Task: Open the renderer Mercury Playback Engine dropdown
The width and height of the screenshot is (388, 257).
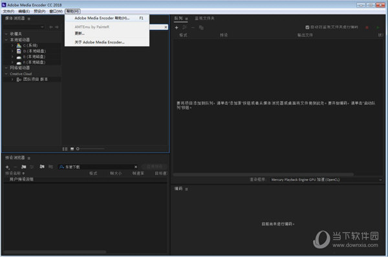Action: (326, 180)
